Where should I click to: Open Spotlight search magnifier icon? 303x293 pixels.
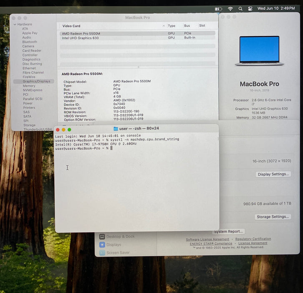pos(240,9)
